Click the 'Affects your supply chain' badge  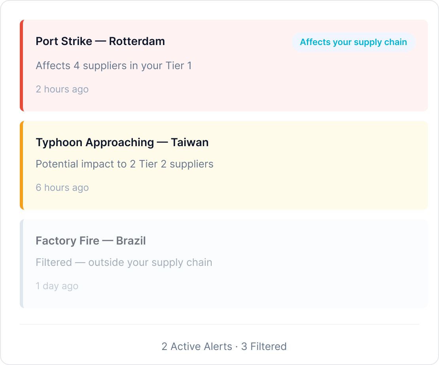353,42
